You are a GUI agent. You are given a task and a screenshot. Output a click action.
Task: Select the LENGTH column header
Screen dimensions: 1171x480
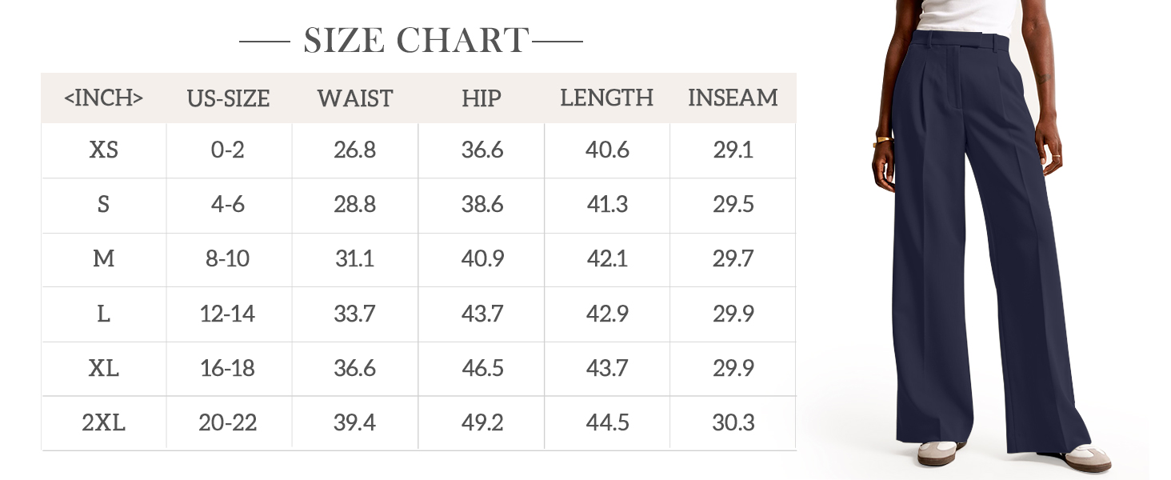click(x=606, y=98)
